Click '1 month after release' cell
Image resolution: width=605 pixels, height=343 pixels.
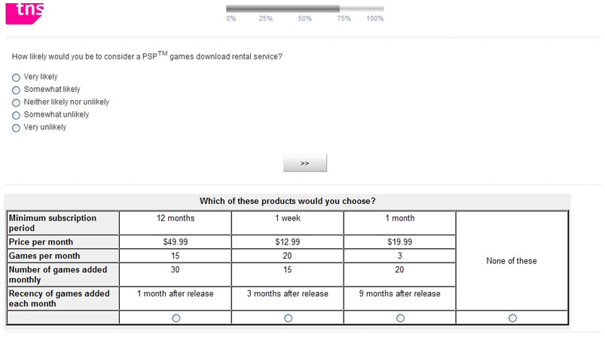[176, 293]
